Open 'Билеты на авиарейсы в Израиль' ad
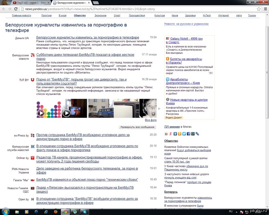 click(x=184, y=61)
